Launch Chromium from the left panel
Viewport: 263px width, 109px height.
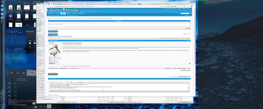[x=2, y=14]
